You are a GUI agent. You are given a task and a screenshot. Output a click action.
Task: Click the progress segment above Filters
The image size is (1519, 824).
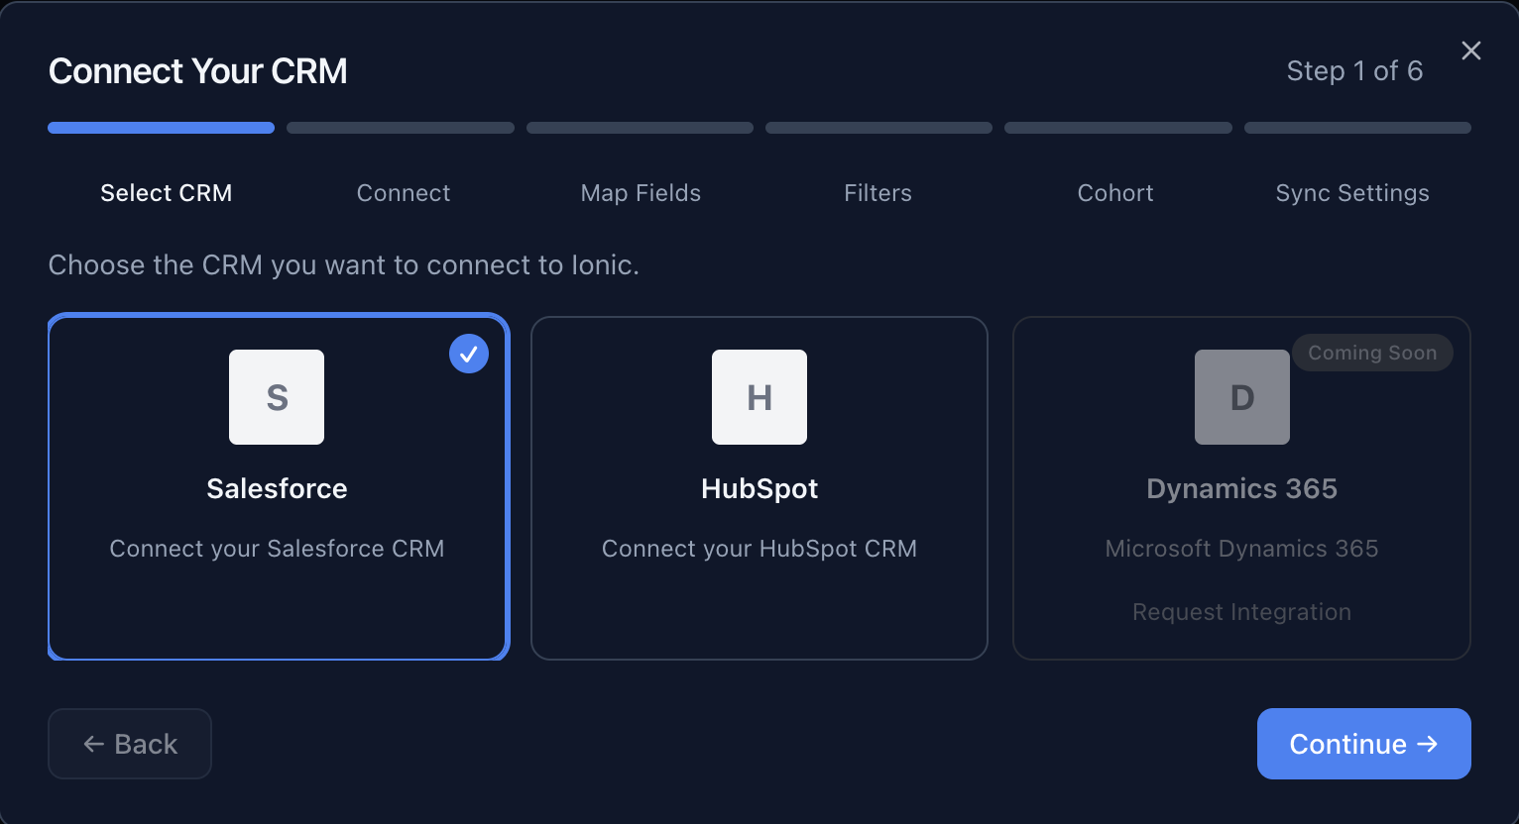[x=878, y=128]
